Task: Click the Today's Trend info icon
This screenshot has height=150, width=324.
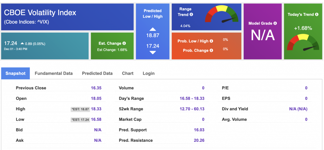Action: pos(316,14)
